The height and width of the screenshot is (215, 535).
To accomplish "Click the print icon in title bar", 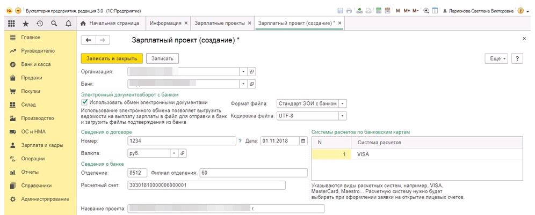I will [349, 11].
